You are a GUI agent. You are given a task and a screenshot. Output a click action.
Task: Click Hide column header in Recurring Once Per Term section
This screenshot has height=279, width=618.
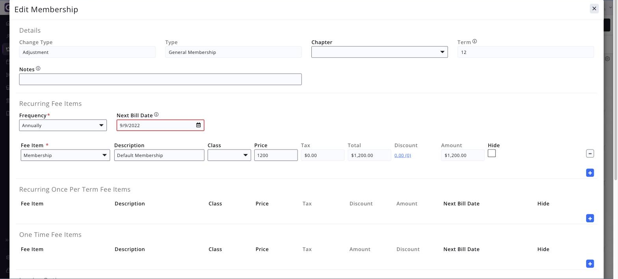click(543, 203)
